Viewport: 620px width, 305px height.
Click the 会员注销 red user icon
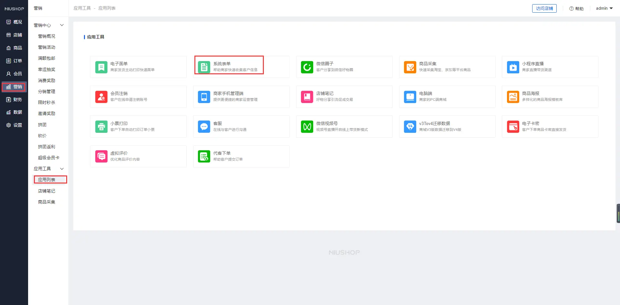(x=101, y=97)
